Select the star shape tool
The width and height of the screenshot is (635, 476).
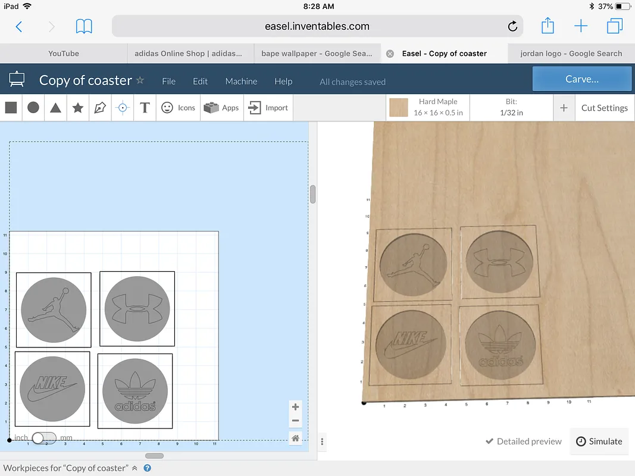tap(77, 108)
